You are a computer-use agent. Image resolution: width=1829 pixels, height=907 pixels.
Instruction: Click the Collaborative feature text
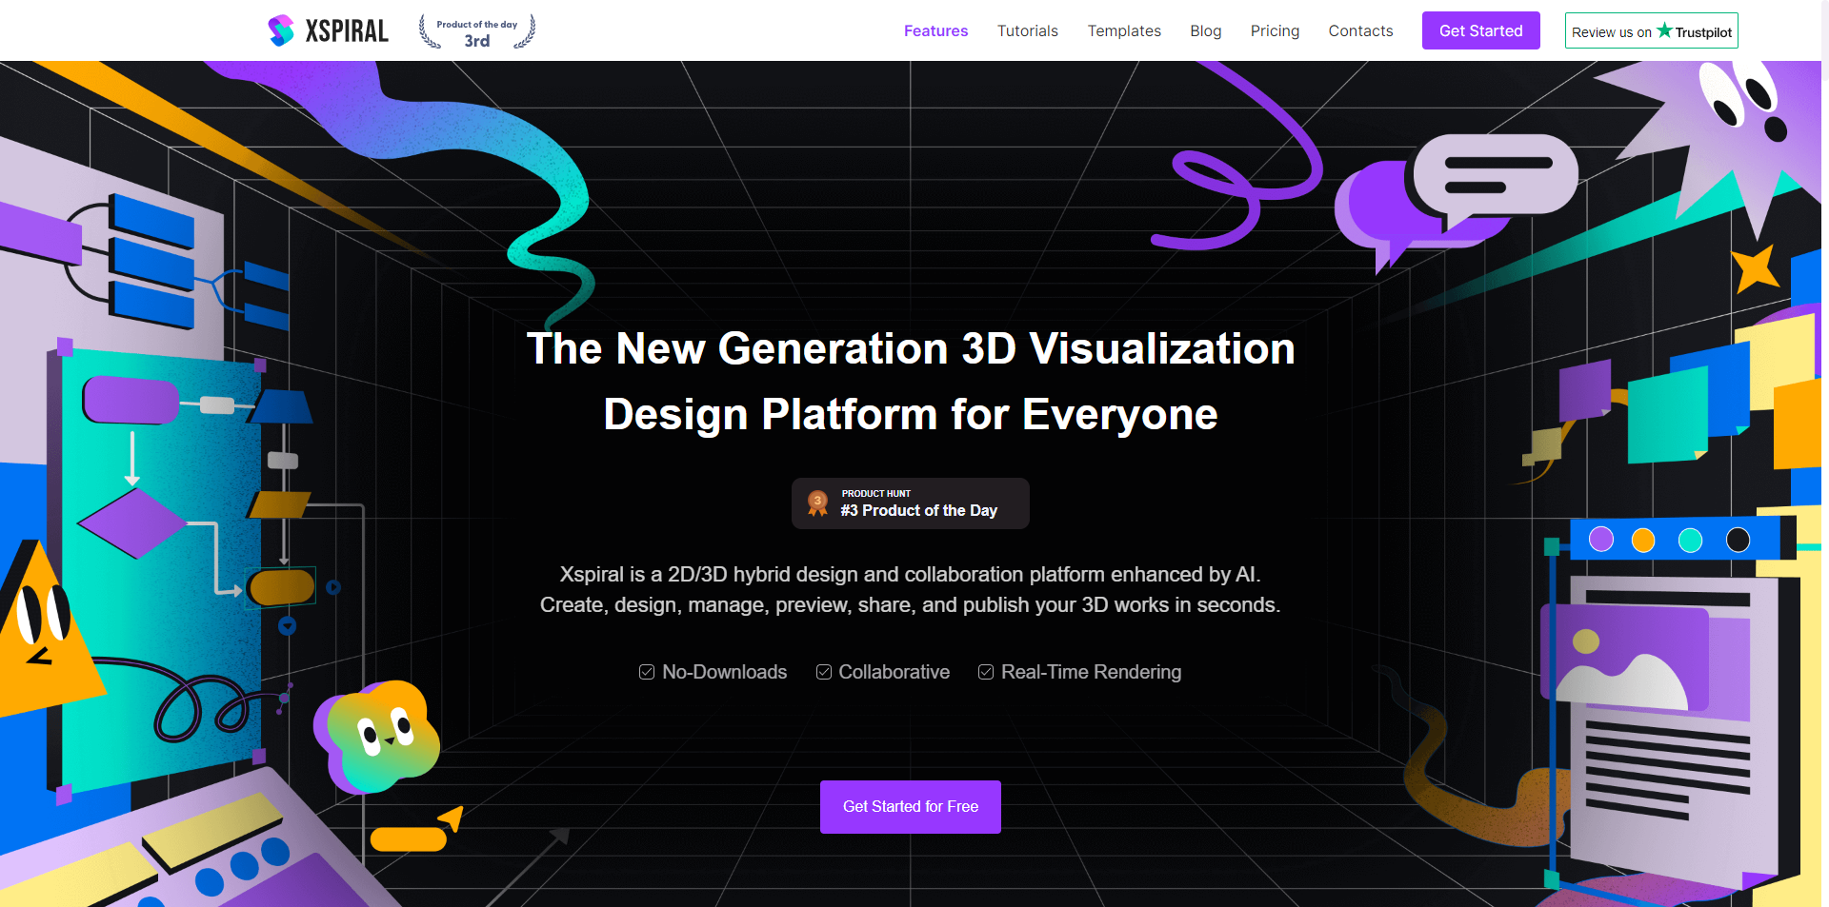point(894,672)
